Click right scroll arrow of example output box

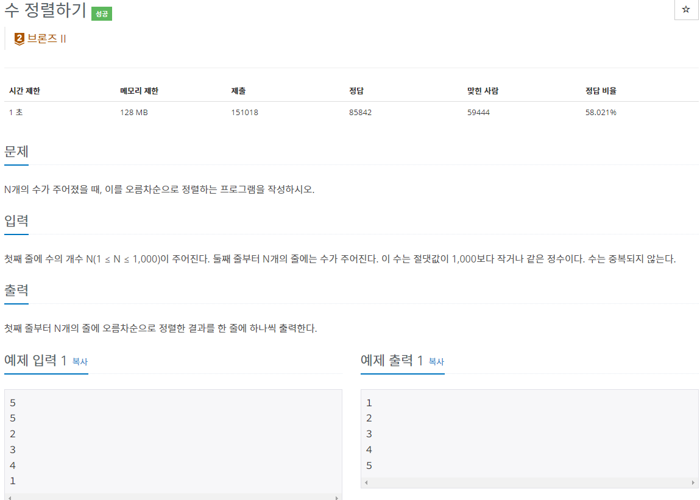click(x=693, y=482)
